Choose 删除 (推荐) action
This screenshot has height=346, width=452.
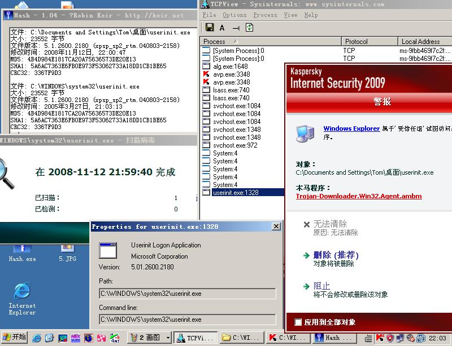pyautogui.click(x=336, y=255)
